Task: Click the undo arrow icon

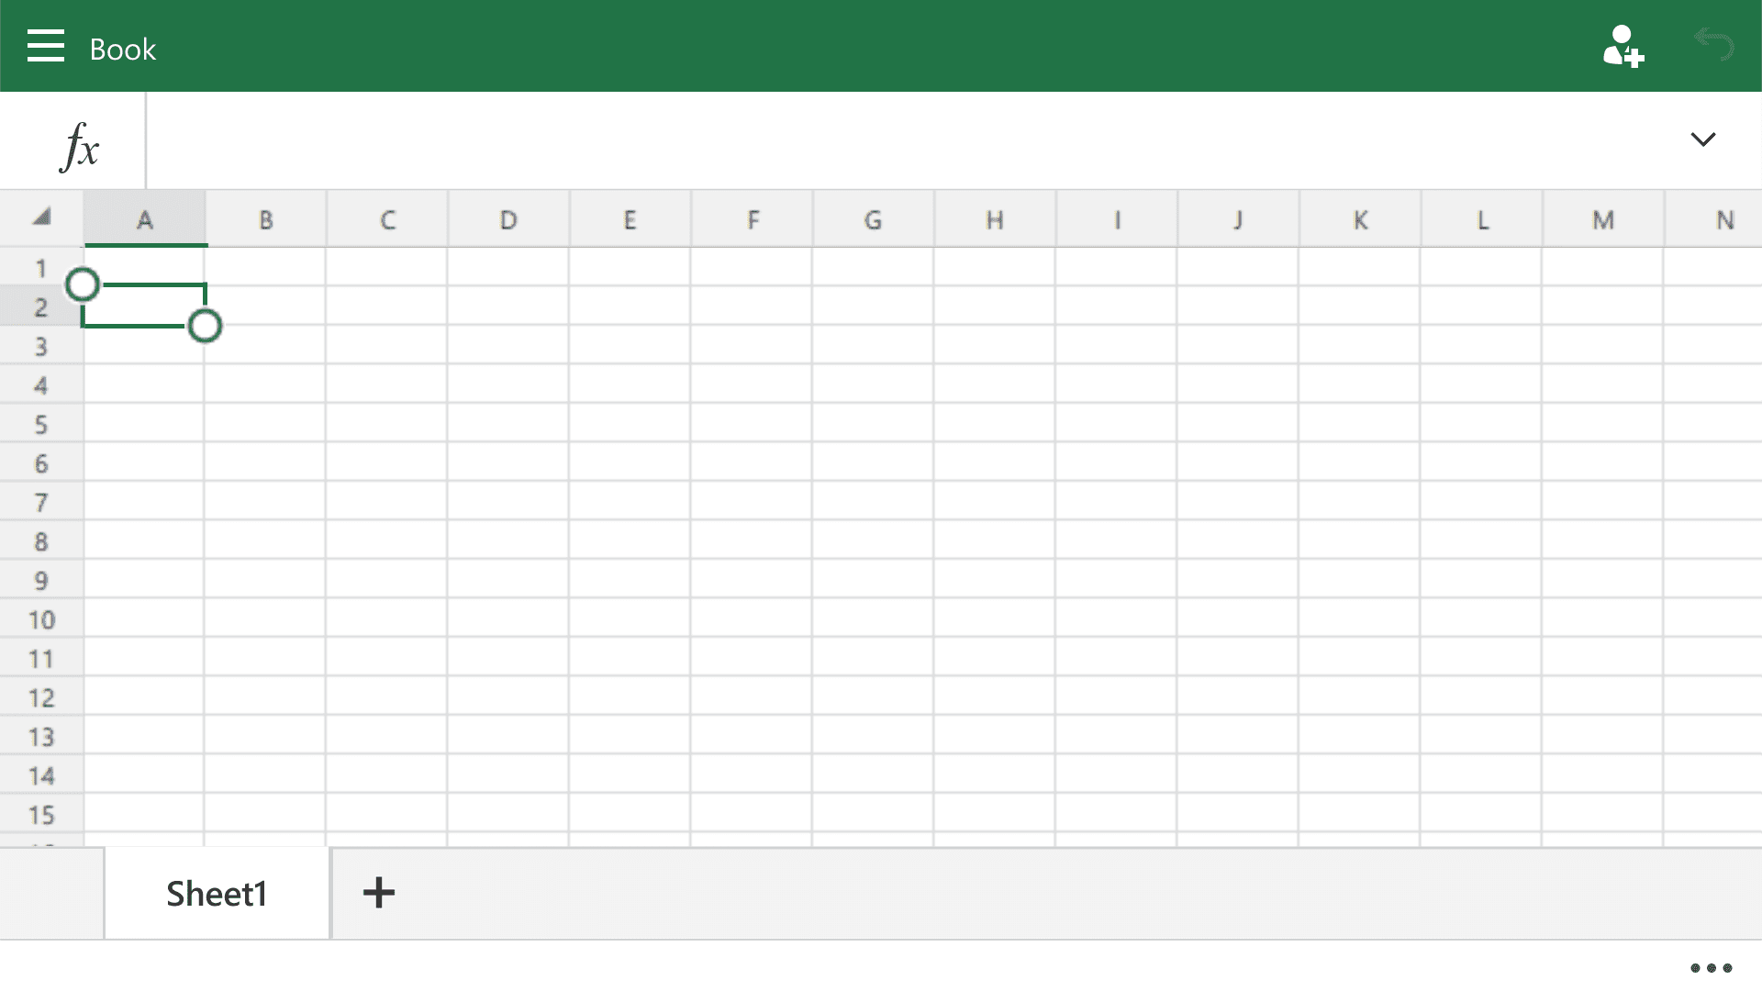Action: point(1713,44)
